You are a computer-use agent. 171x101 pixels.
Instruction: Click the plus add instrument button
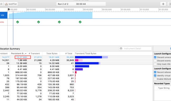coord(163,4)
